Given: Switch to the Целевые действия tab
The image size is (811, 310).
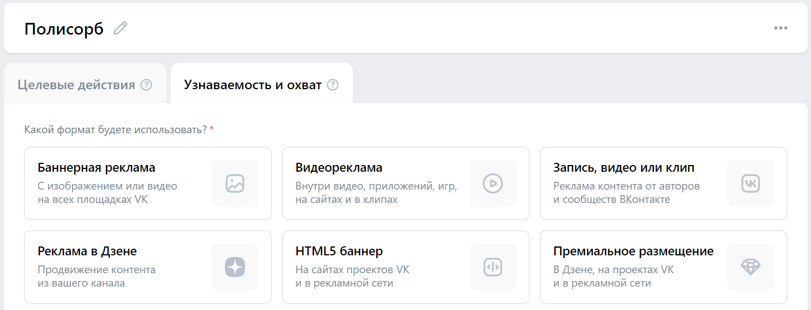Looking at the screenshot, I should (x=76, y=85).
